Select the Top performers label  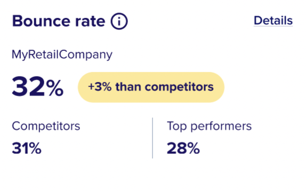[209, 126]
